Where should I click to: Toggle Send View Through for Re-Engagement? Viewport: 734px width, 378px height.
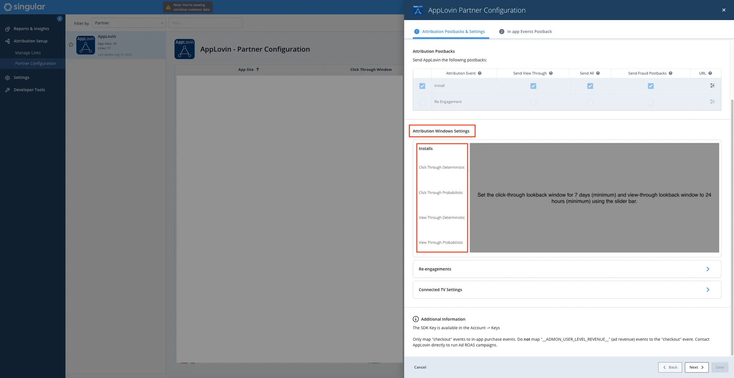point(533,102)
